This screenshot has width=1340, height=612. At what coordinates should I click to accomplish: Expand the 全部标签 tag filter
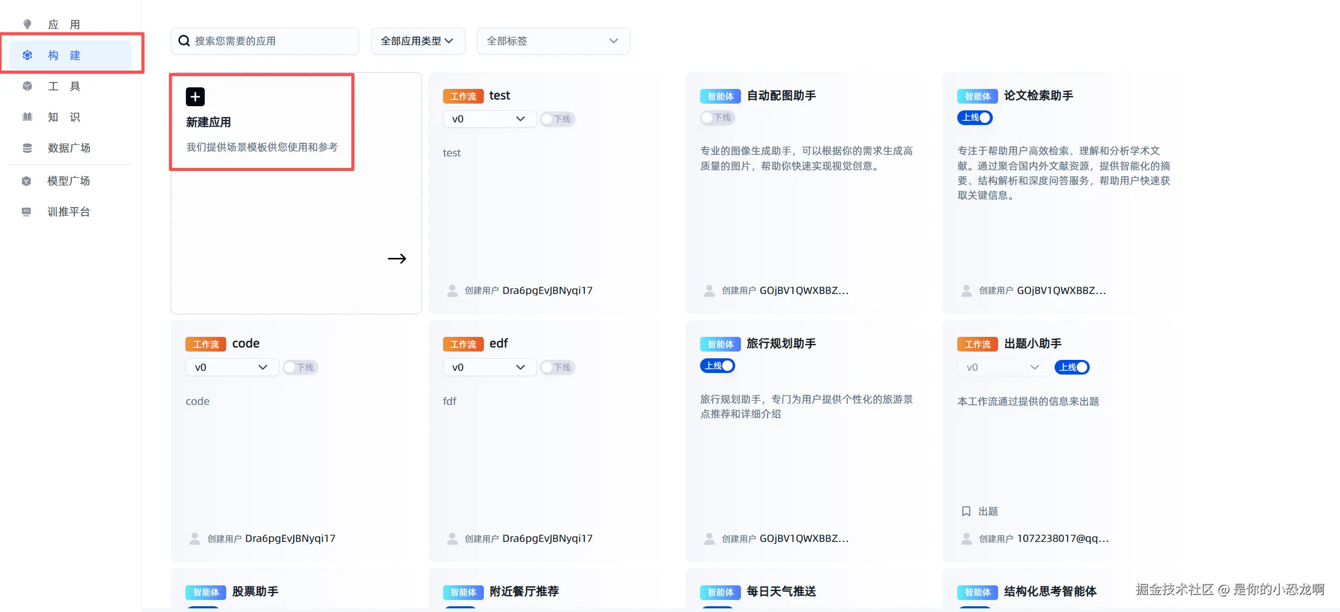(553, 41)
